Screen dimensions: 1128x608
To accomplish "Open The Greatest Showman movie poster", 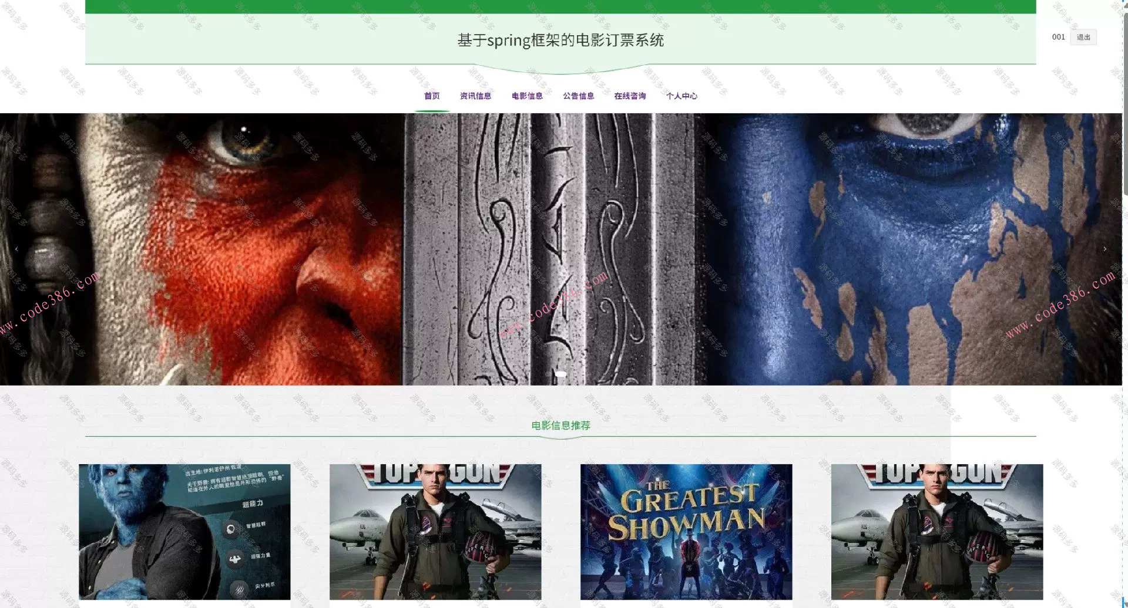I will click(x=686, y=532).
